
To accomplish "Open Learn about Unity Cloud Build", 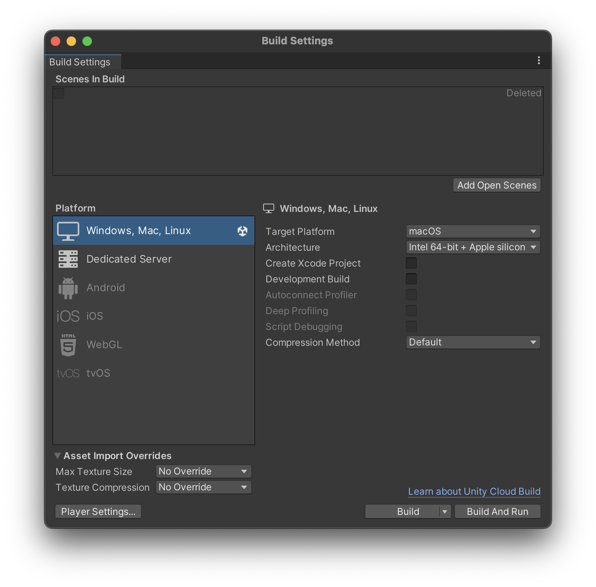I will 474,491.
